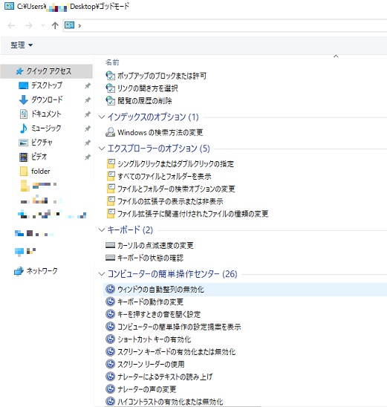The width and height of the screenshot is (387, 407).
Task: Click the pin icon next to ピクチャ
Action: point(88,143)
